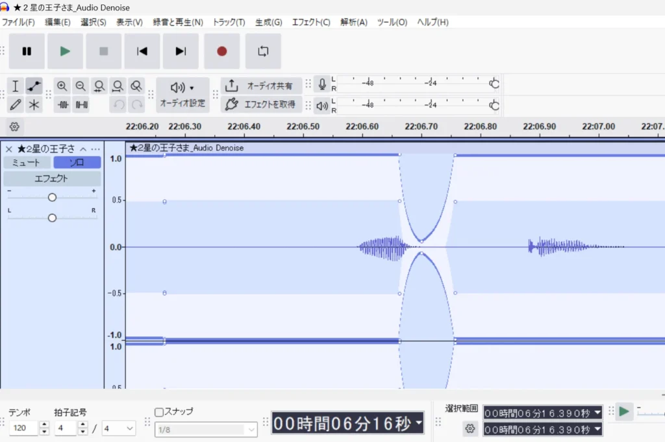Viewport: 665px width, 442px height.
Task: Open the 1/8 snap interval dropdown
Action: point(206,428)
